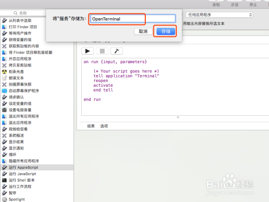
Task: Switch to the 结果 tab
Action: 91,126
